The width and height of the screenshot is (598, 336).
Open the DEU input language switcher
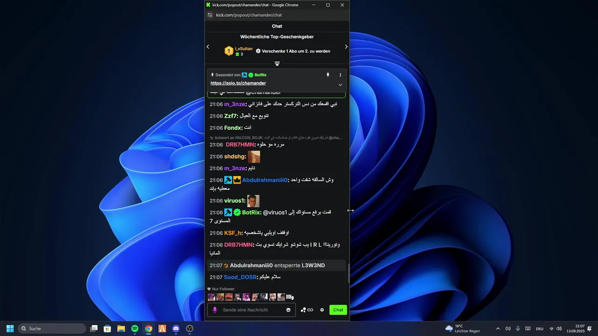tap(540, 329)
